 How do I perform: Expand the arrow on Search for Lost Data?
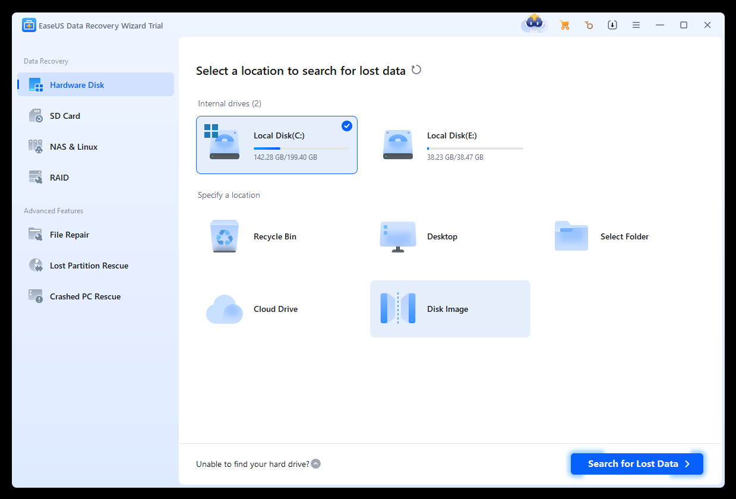(x=688, y=464)
